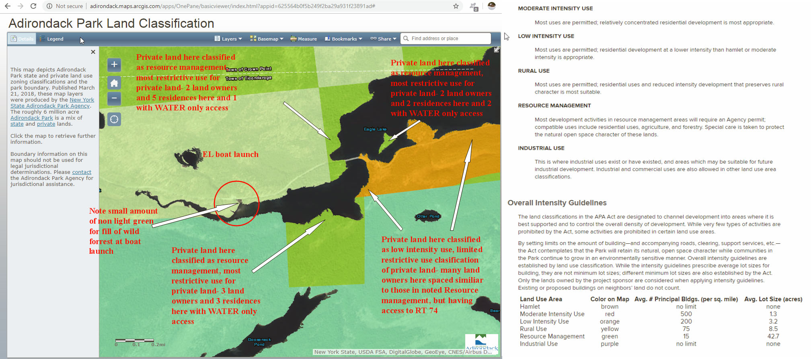Open the Bookmarks dropdown

pyautogui.click(x=344, y=39)
